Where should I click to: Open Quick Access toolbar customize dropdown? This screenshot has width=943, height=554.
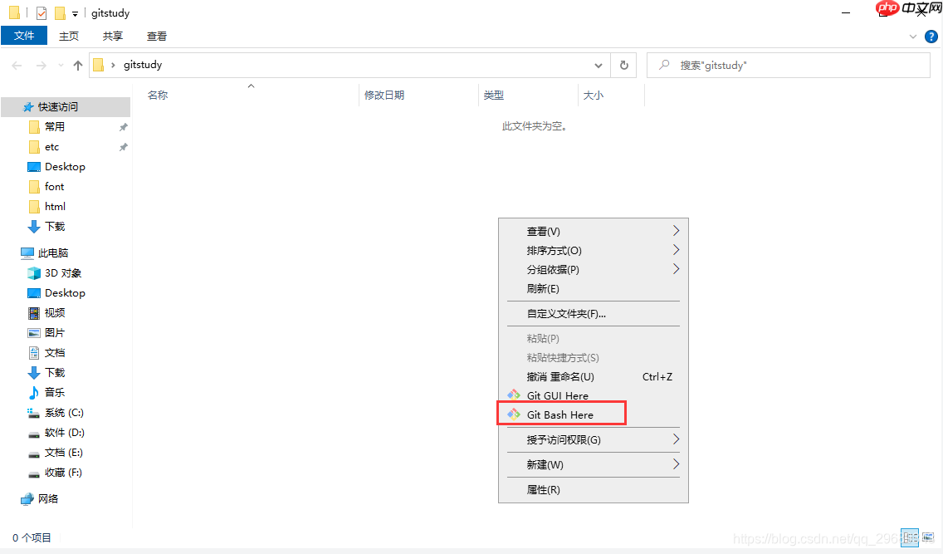coord(76,13)
